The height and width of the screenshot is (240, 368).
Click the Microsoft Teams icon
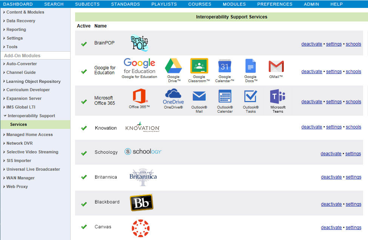point(278,96)
